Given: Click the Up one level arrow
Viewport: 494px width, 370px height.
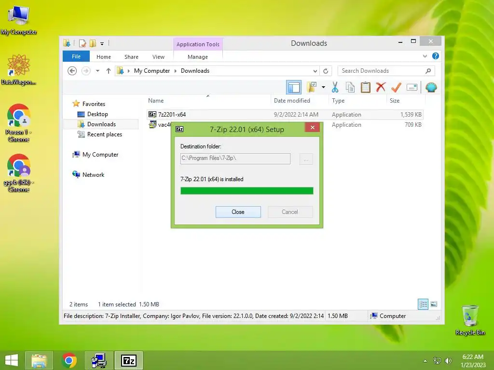Looking at the screenshot, I should pyautogui.click(x=109, y=71).
